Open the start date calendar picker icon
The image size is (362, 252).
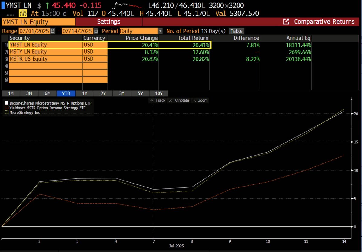click(53, 31)
